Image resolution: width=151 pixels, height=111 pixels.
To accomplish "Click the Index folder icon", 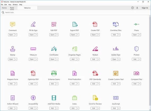I will tap(74, 98).
